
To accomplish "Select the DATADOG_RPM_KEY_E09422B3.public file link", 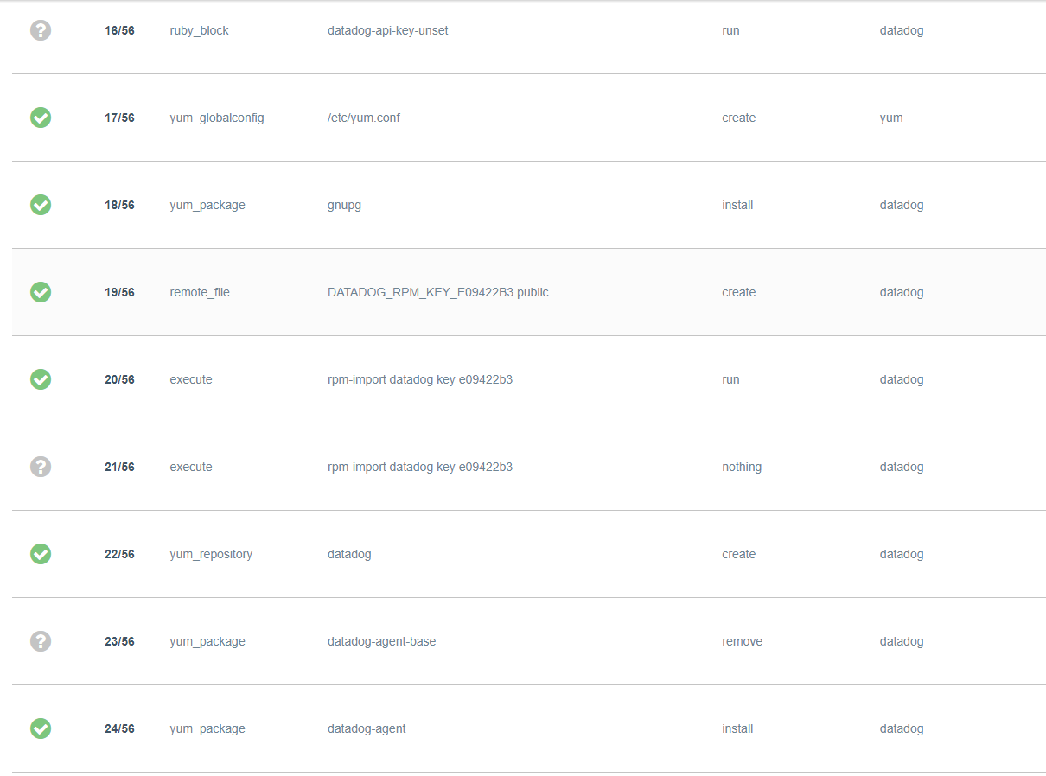I will tap(437, 292).
